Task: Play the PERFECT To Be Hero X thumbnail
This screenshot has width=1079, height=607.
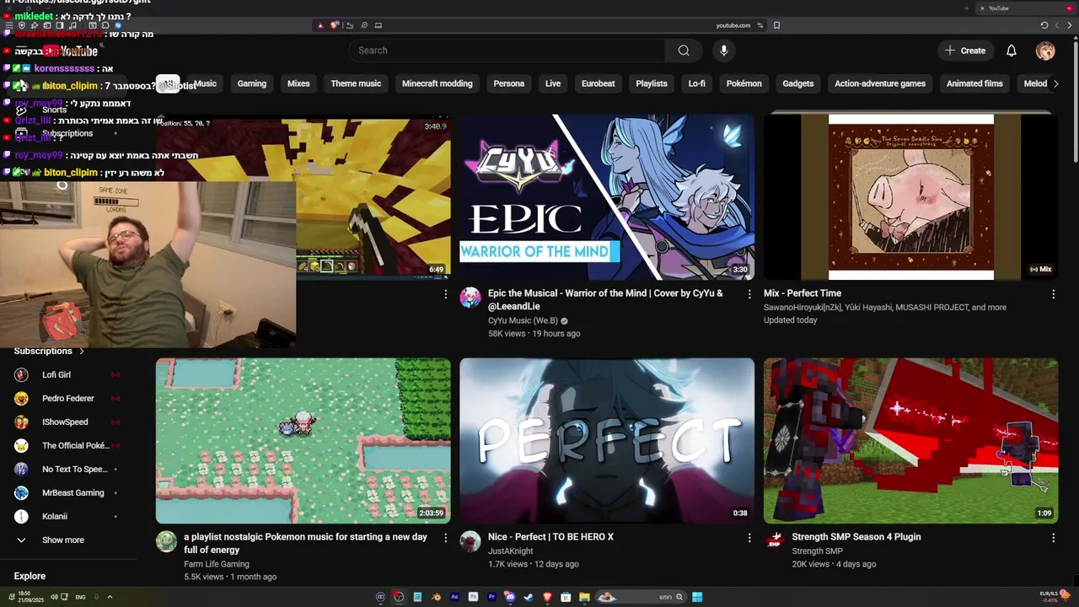Action: click(x=607, y=441)
